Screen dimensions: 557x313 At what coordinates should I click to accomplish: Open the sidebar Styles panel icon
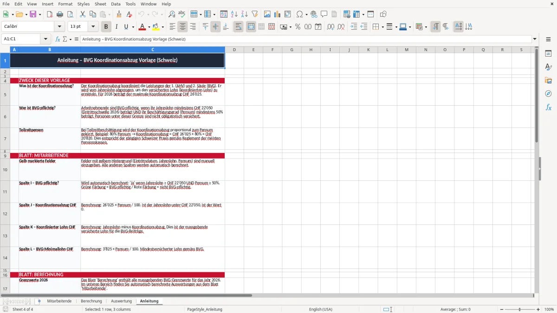pyautogui.click(x=548, y=67)
